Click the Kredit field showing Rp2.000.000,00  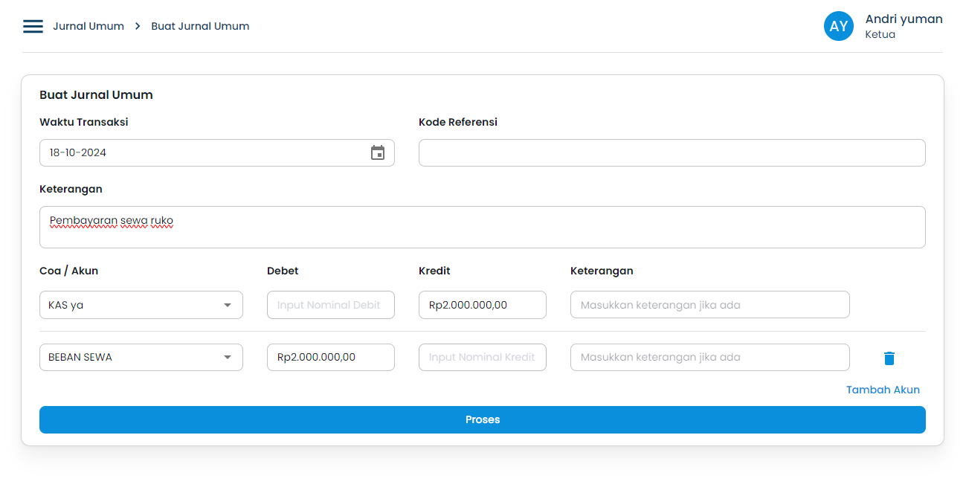(482, 305)
